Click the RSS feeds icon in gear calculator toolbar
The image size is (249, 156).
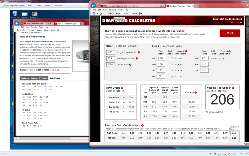click(x=101, y=13)
